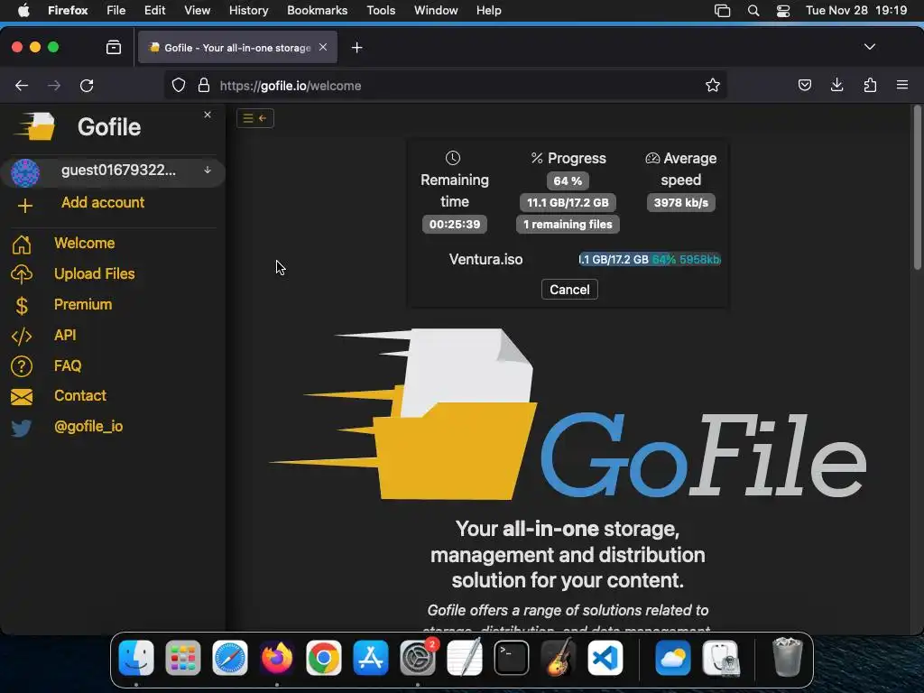Expand the guest01679322 account dropdown arrow
The height and width of the screenshot is (693, 924).
(x=208, y=170)
